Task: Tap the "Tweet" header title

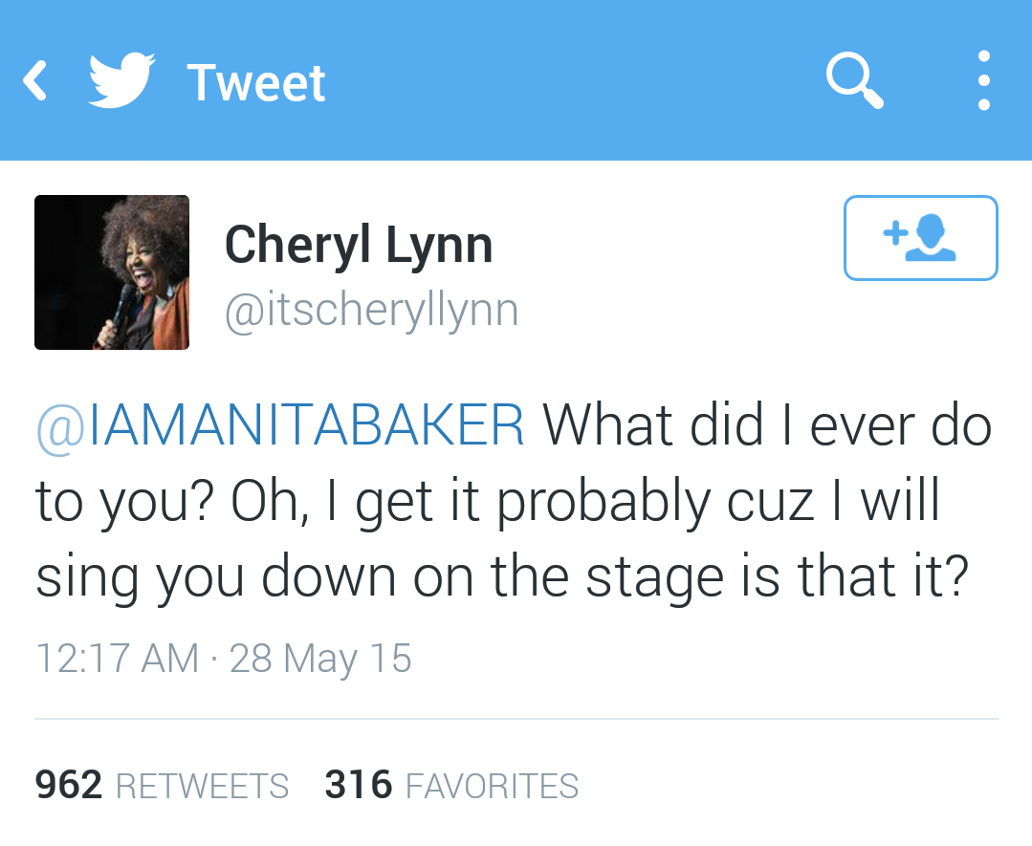Action: coord(256,82)
